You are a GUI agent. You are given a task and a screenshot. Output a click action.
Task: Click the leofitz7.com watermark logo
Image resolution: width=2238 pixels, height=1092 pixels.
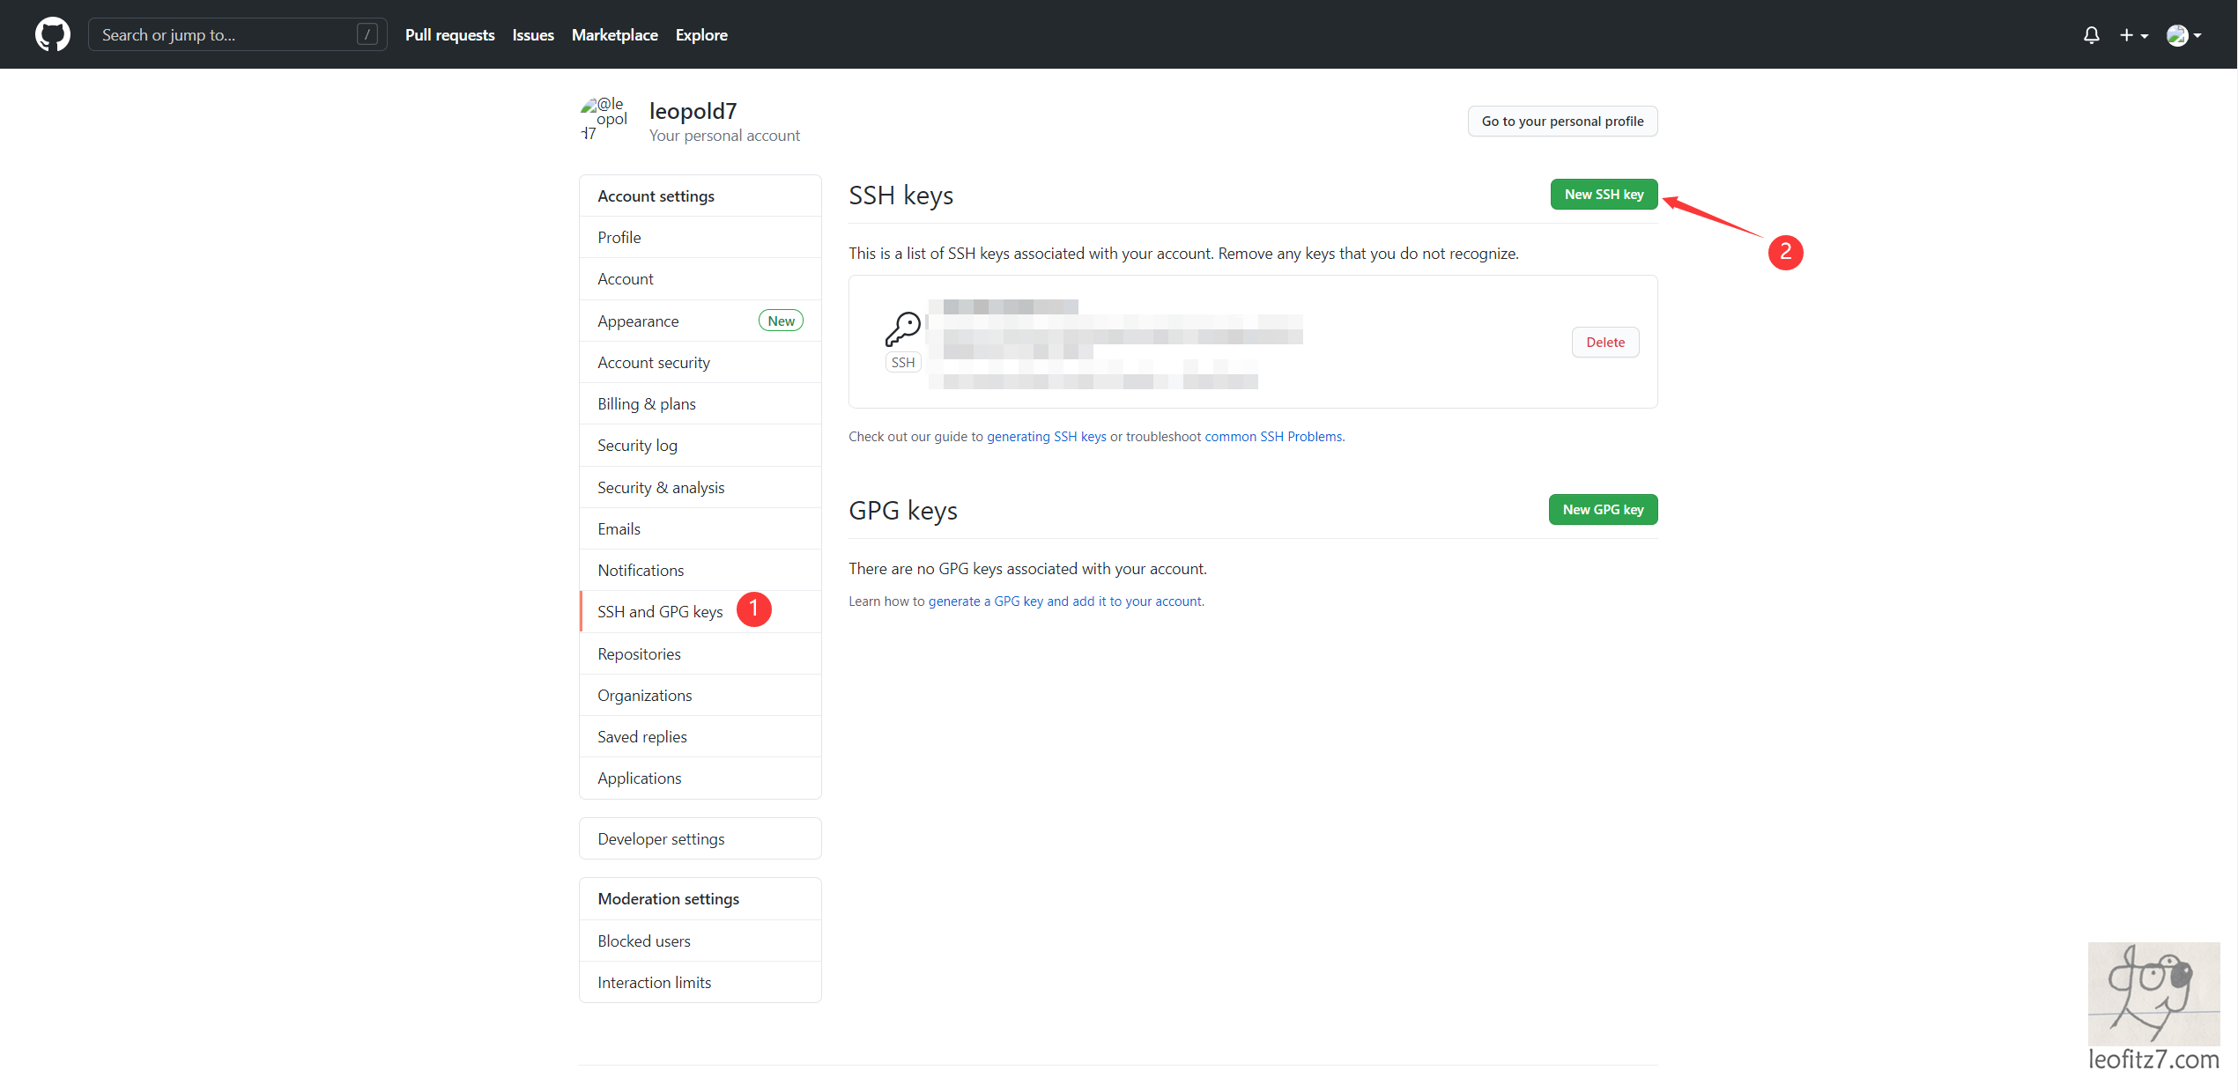[x=2153, y=994]
